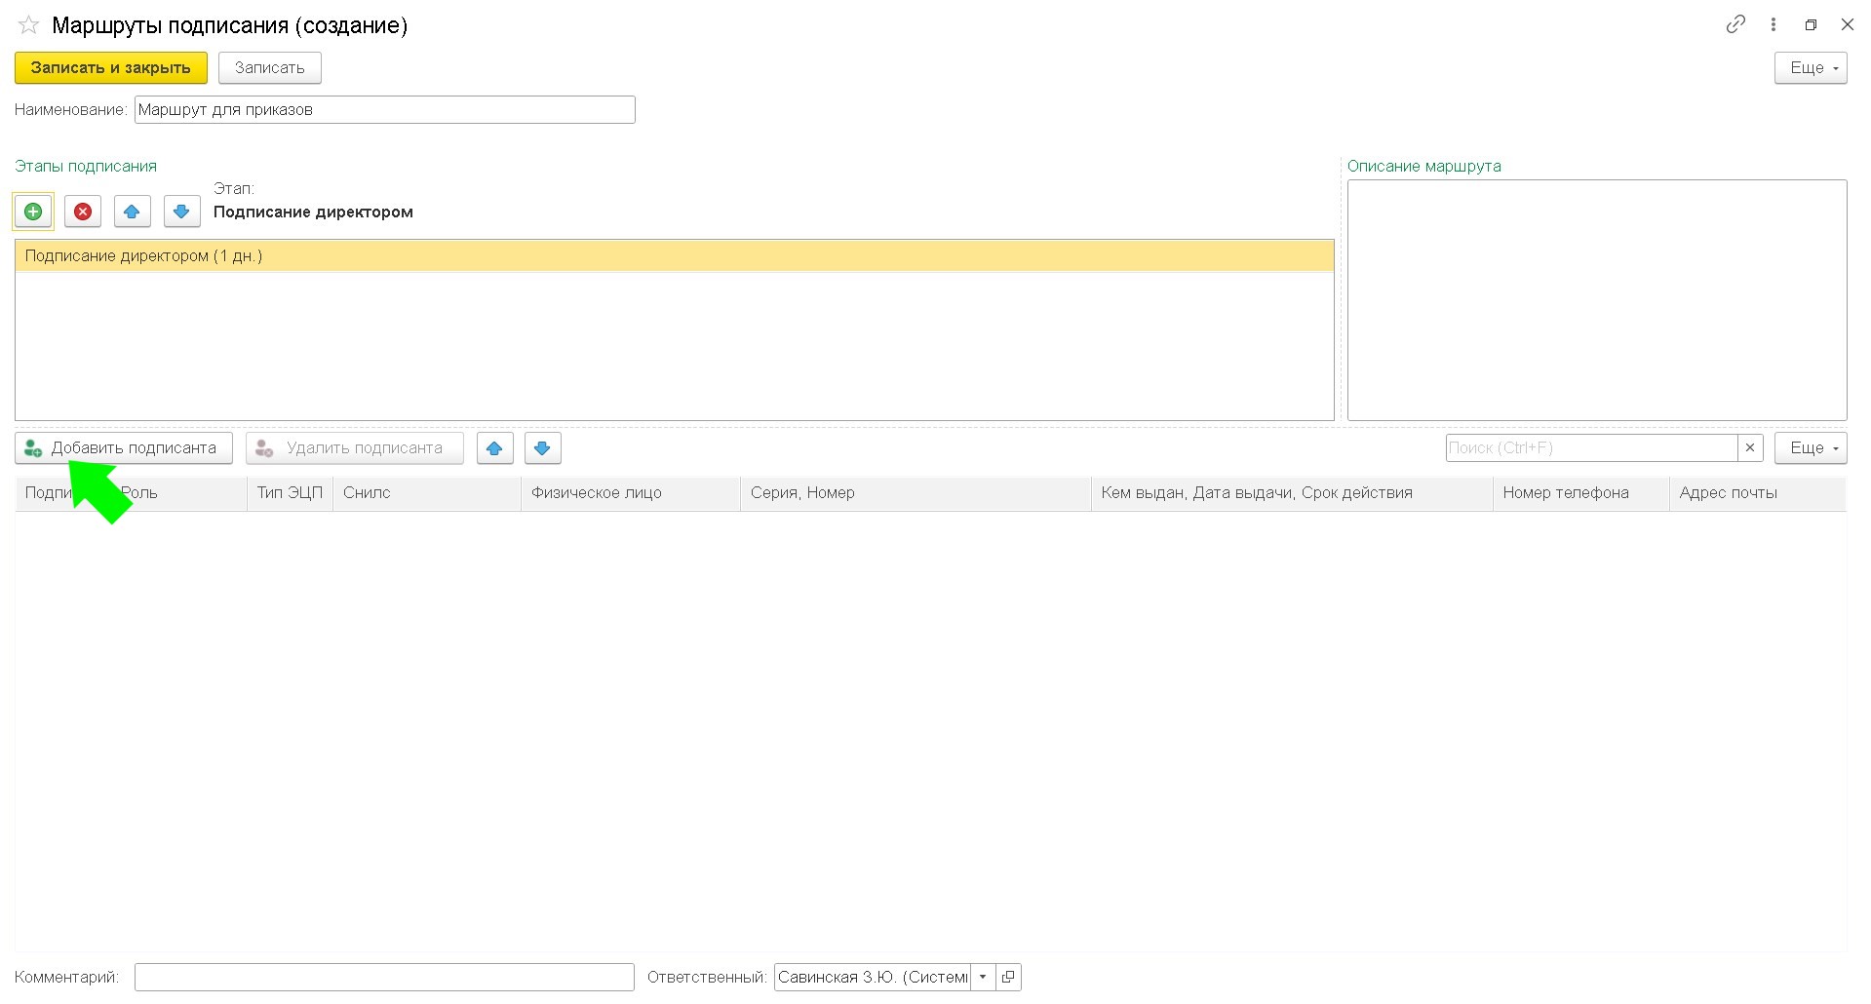The image size is (1871, 1004).
Task: Open the vertical dots window menu
Action: (x=1774, y=25)
